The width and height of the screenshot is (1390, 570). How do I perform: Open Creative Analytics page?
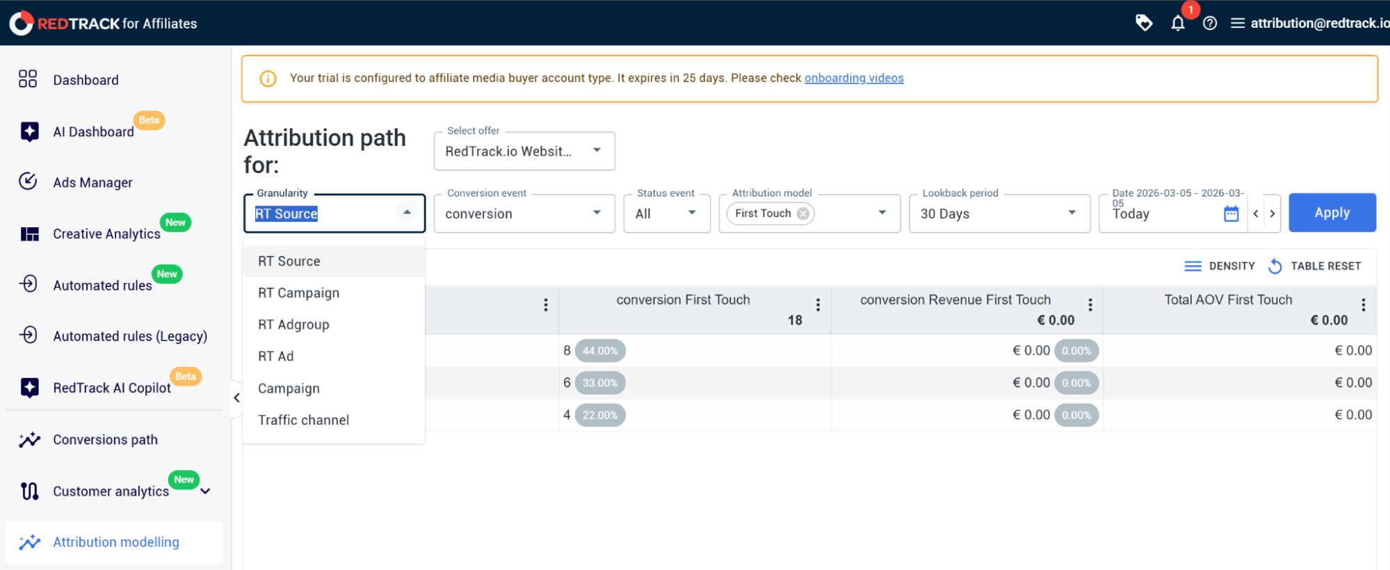click(x=106, y=234)
